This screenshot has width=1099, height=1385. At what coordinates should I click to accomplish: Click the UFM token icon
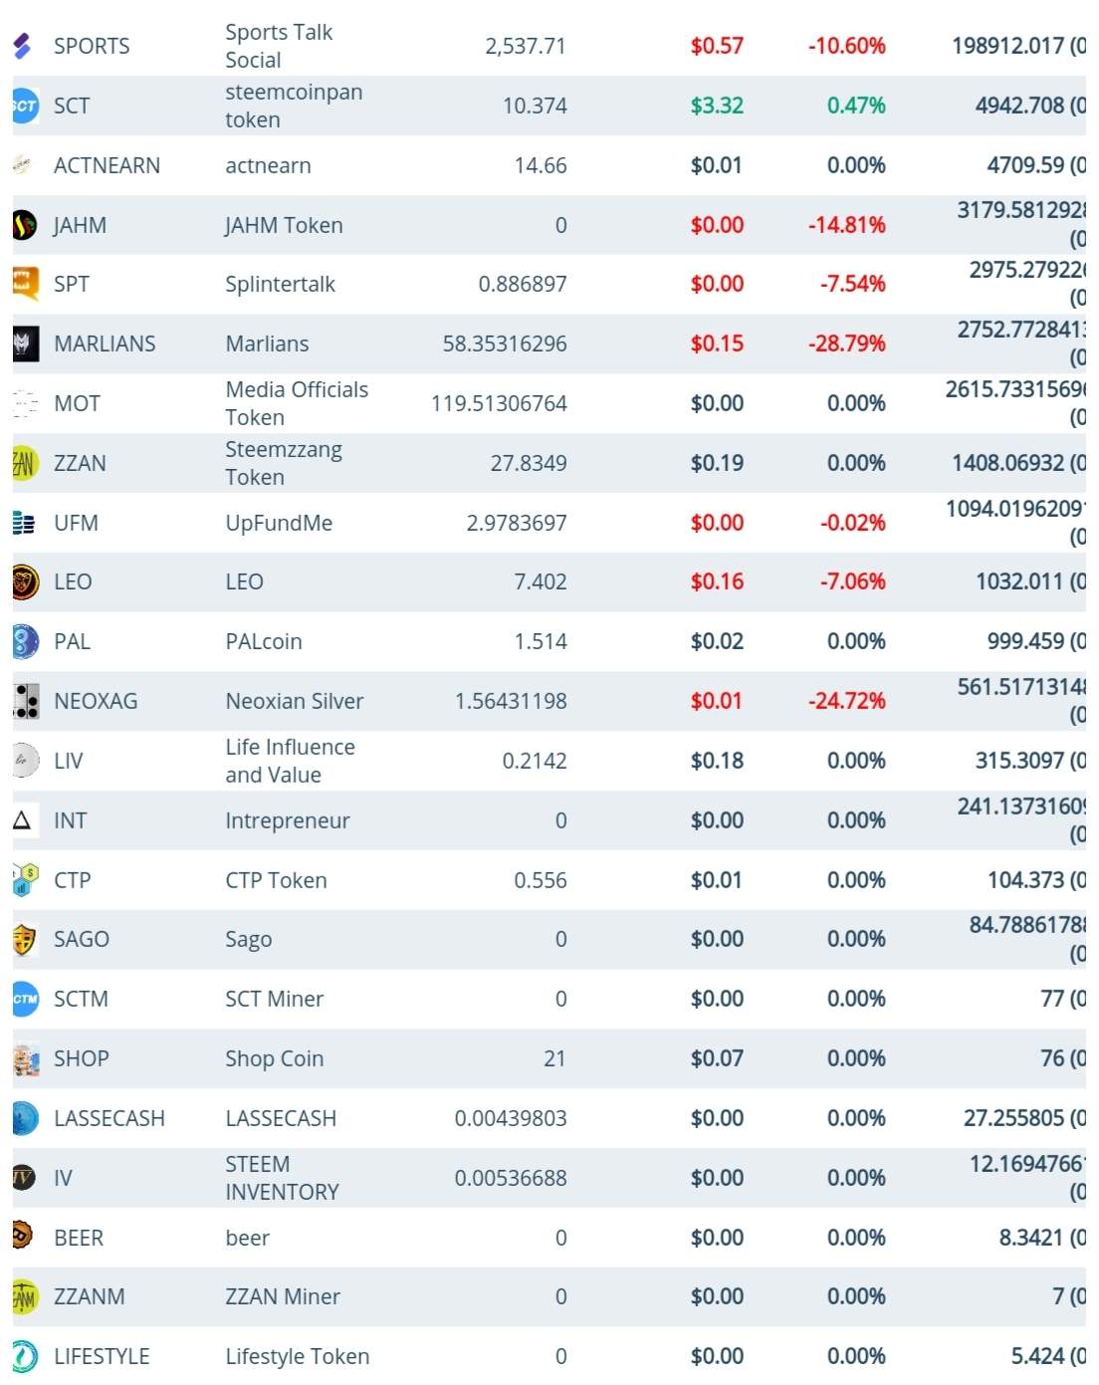coord(25,523)
